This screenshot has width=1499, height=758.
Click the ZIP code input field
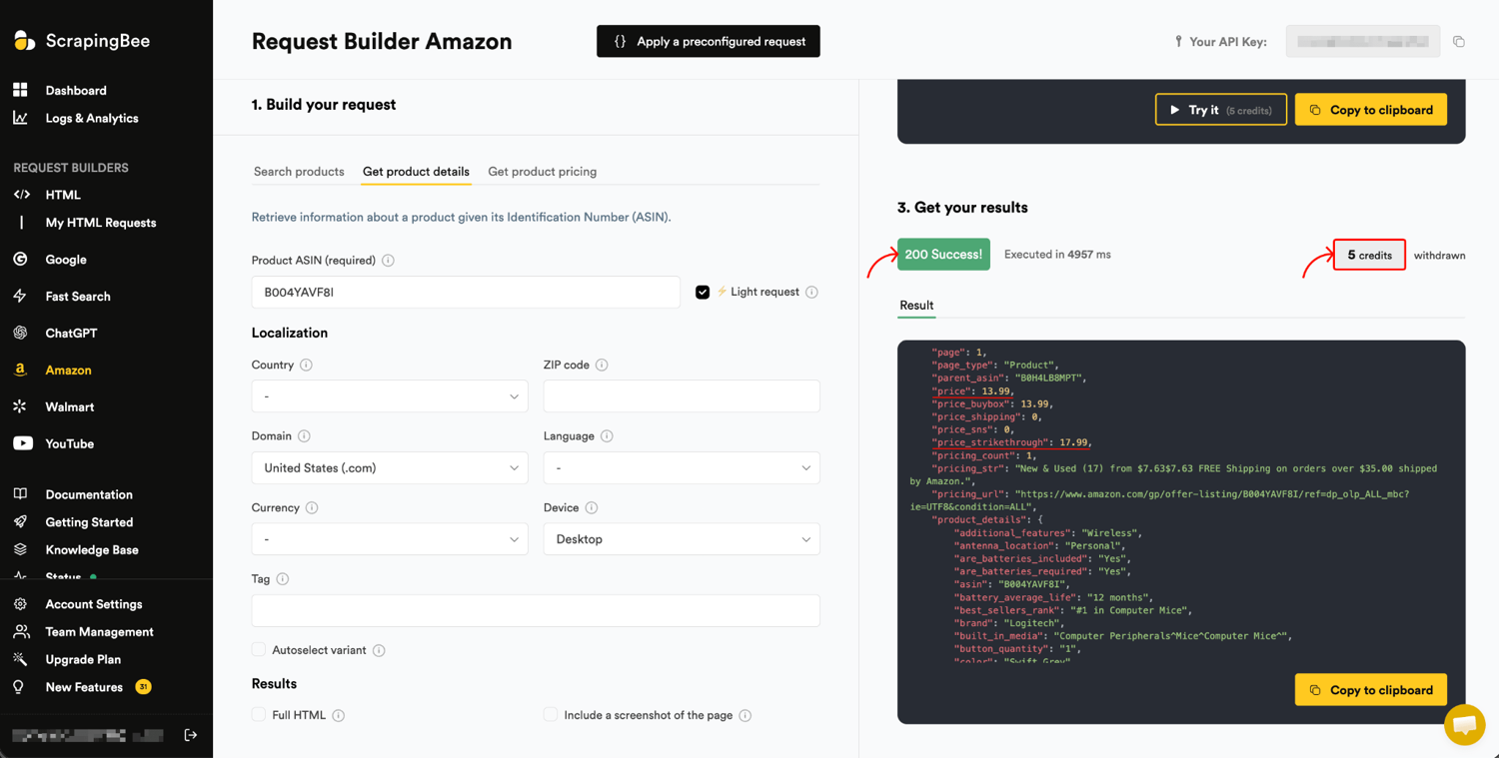[682, 396]
